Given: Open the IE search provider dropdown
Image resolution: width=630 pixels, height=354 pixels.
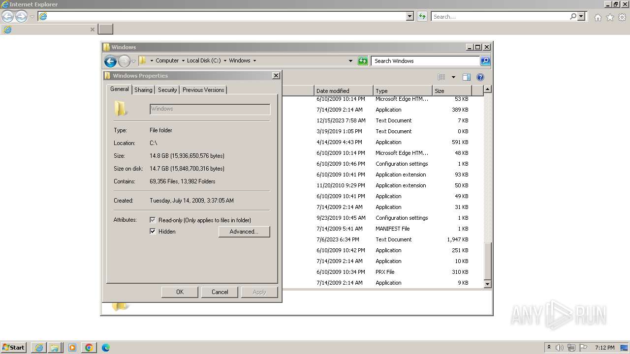Looking at the screenshot, I should (x=581, y=16).
